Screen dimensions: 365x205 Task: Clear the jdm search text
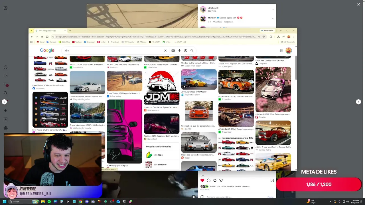click(x=165, y=51)
